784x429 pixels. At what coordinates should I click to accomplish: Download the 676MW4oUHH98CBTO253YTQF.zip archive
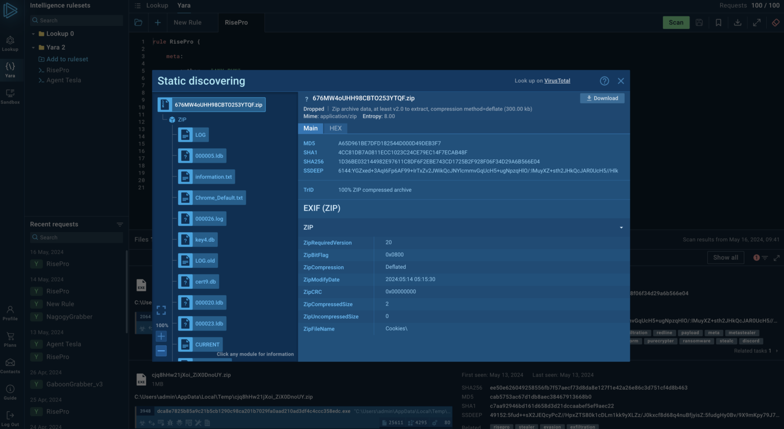602,98
